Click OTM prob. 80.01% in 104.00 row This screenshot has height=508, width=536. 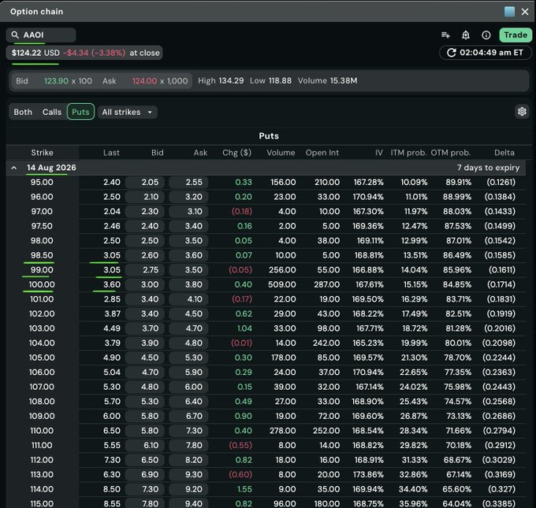458,343
